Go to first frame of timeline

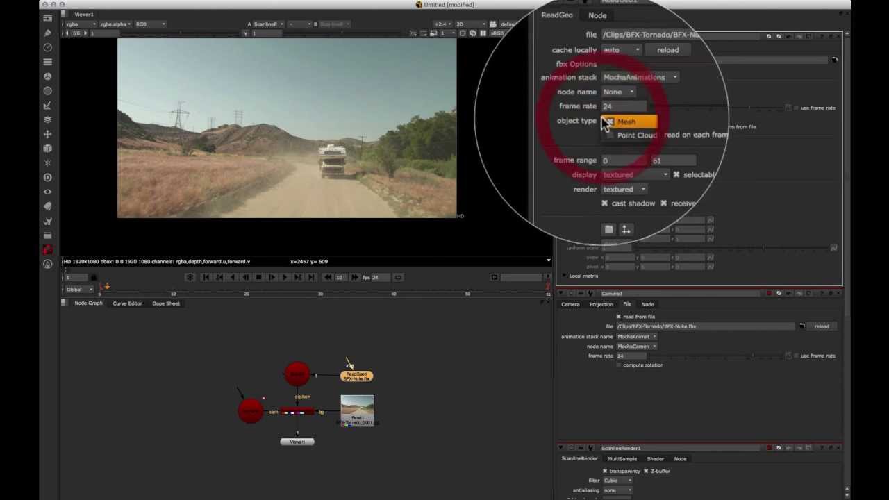206,277
